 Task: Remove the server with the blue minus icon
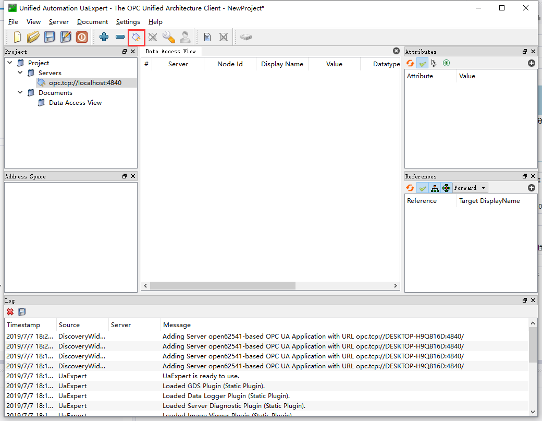point(120,37)
